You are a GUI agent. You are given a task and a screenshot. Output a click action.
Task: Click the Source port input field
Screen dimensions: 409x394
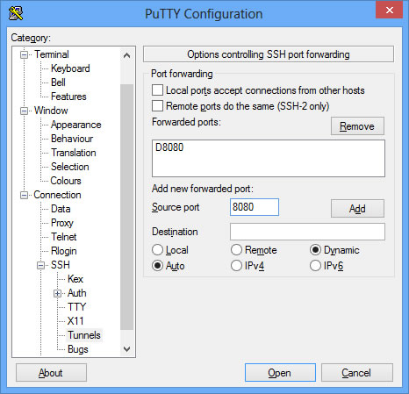pyautogui.click(x=255, y=207)
